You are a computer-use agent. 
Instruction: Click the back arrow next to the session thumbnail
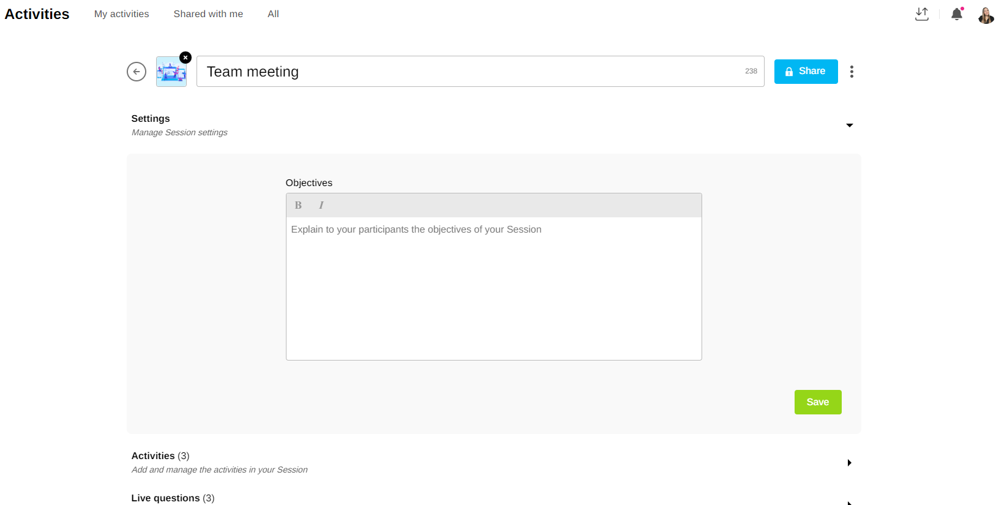coord(136,72)
